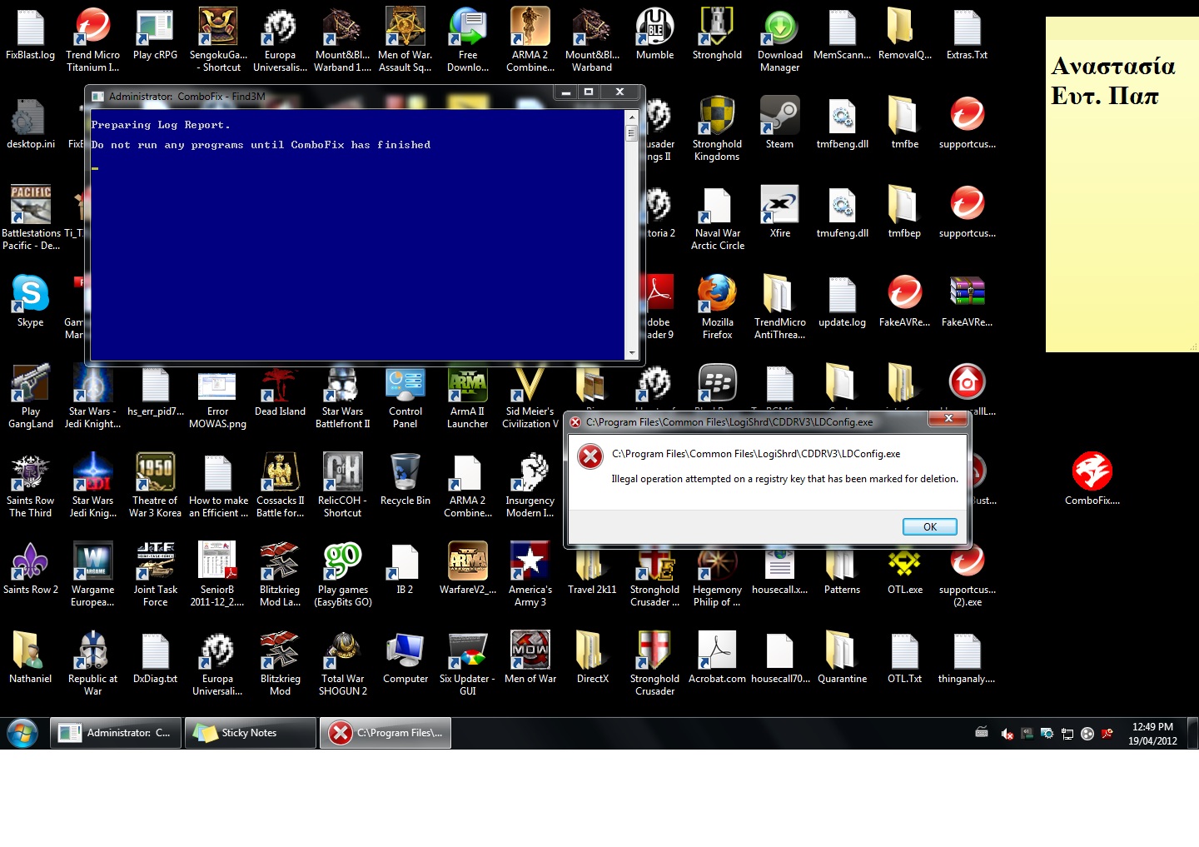Open Stronghold Kingdoms desktop icon

click(x=717, y=128)
